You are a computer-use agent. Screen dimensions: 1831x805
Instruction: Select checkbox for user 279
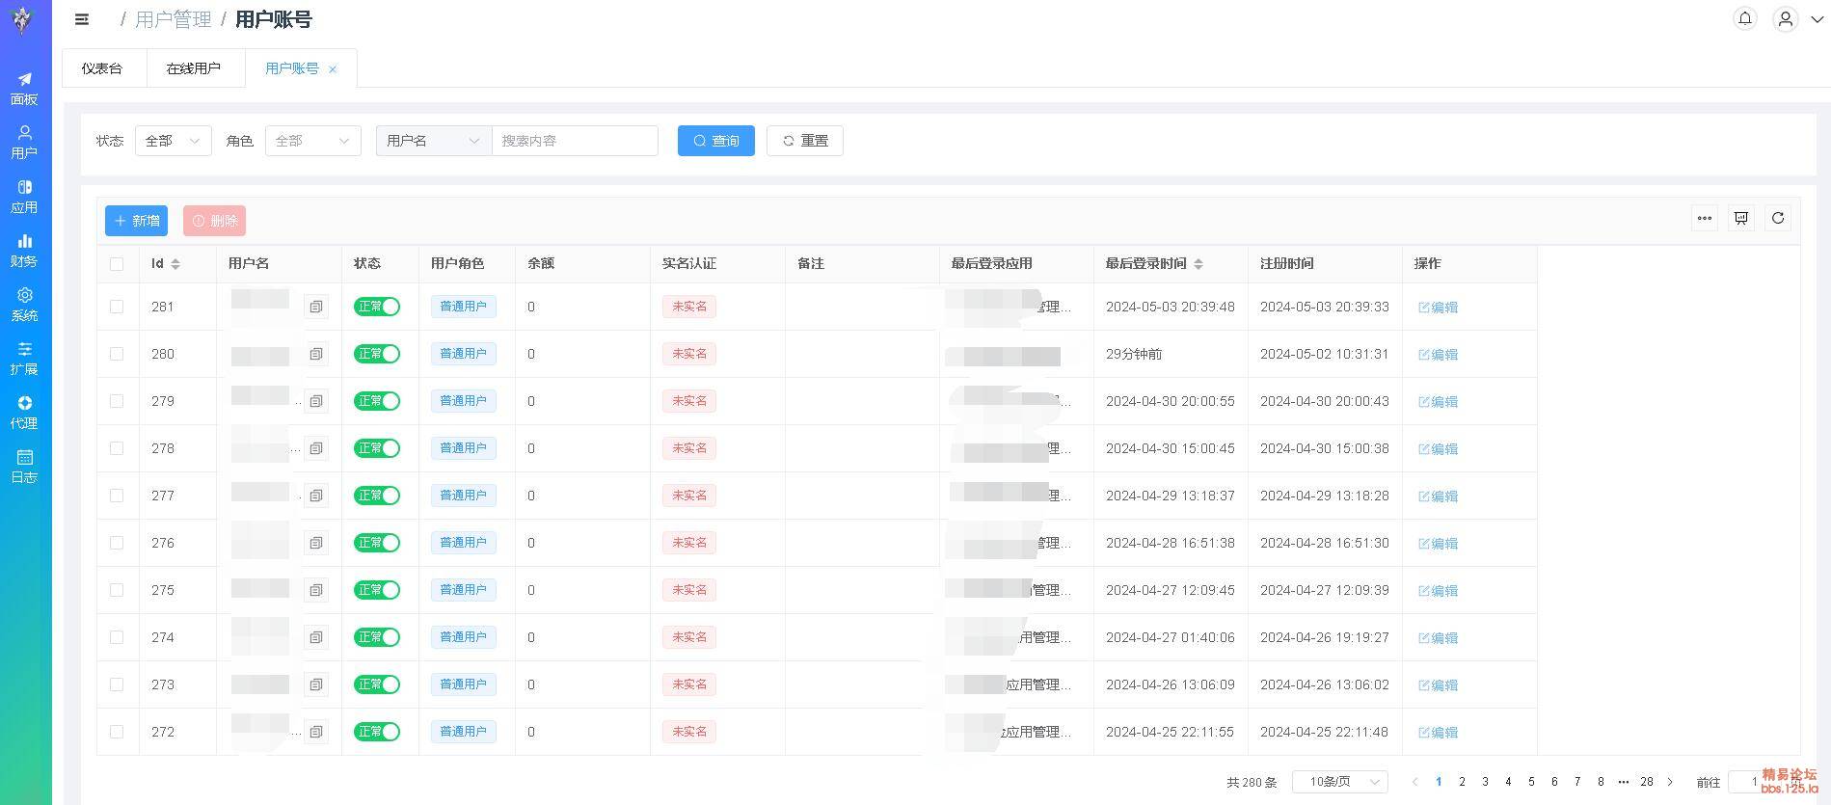(x=117, y=401)
